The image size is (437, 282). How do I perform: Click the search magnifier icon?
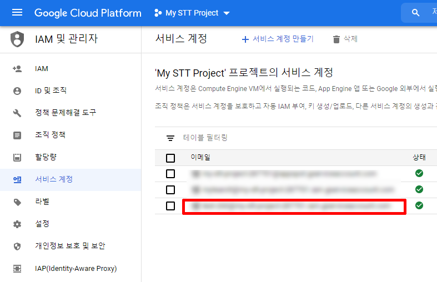tap(415, 13)
